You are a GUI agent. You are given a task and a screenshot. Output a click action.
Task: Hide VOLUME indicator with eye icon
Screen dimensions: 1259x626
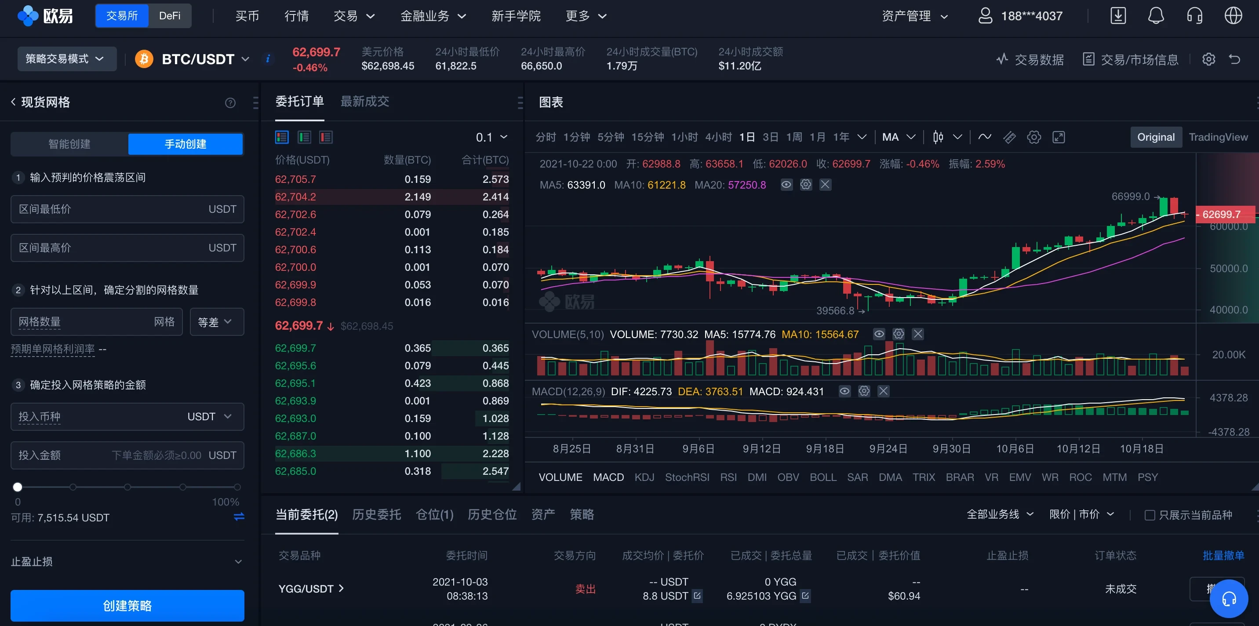click(x=879, y=334)
